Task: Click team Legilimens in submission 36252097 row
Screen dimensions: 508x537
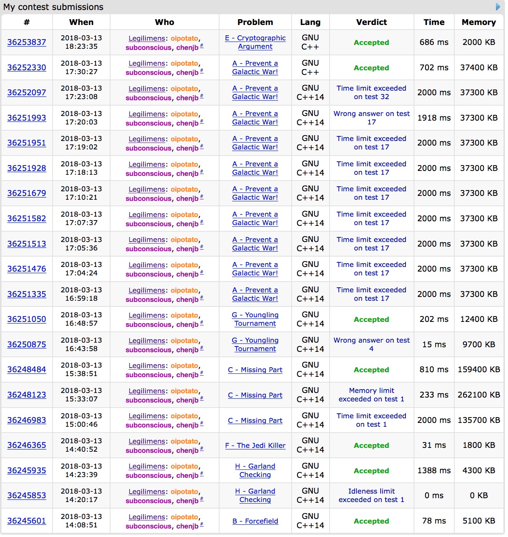Action: point(147,89)
